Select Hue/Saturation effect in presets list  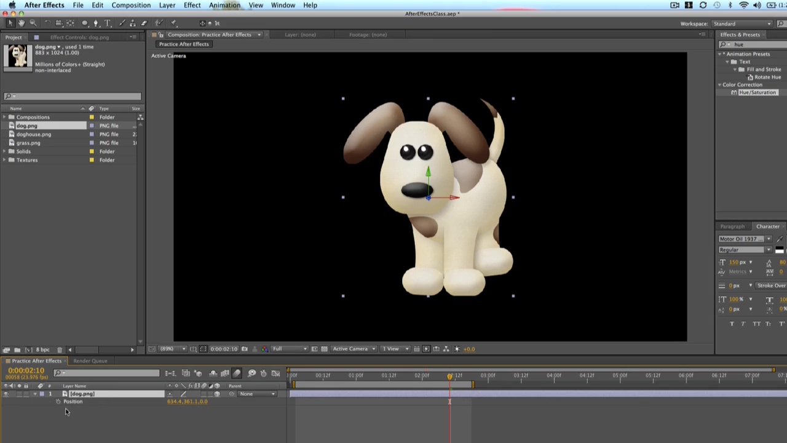(x=757, y=92)
